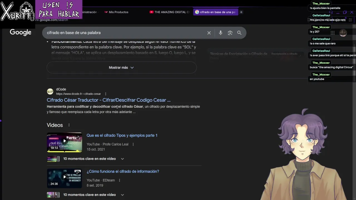Viewport: 356px width, 200px height.
Task: Expand key moments for the Tipos y ejemplos video
Action: point(122,159)
